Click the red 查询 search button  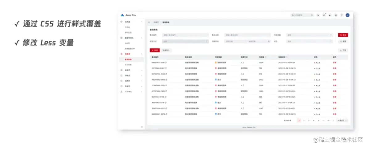343,35
